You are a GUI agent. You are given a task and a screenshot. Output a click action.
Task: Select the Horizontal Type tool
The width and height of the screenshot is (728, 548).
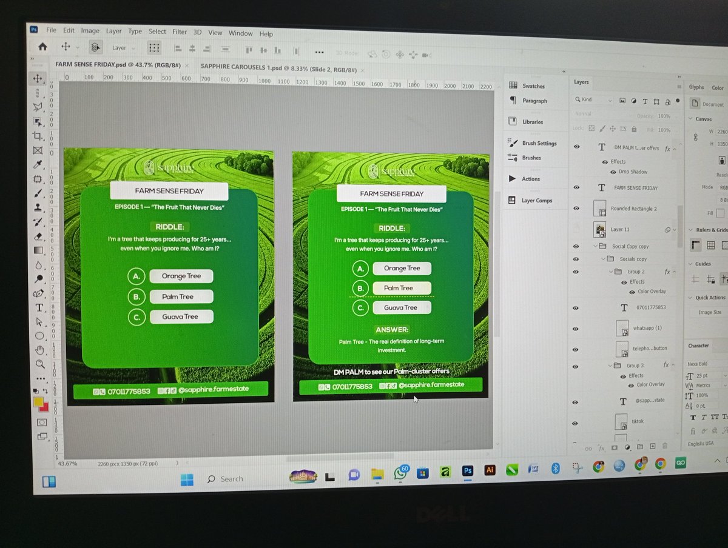click(39, 307)
